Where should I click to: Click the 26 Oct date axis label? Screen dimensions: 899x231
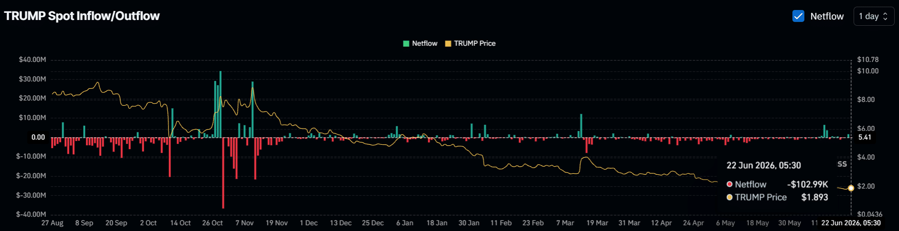(x=213, y=223)
